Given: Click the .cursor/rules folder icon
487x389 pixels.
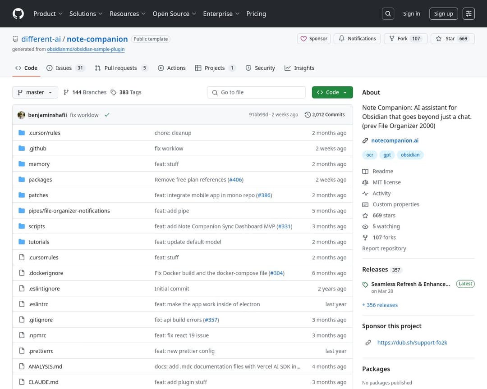Looking at the screenshot, I should (22, 133).
